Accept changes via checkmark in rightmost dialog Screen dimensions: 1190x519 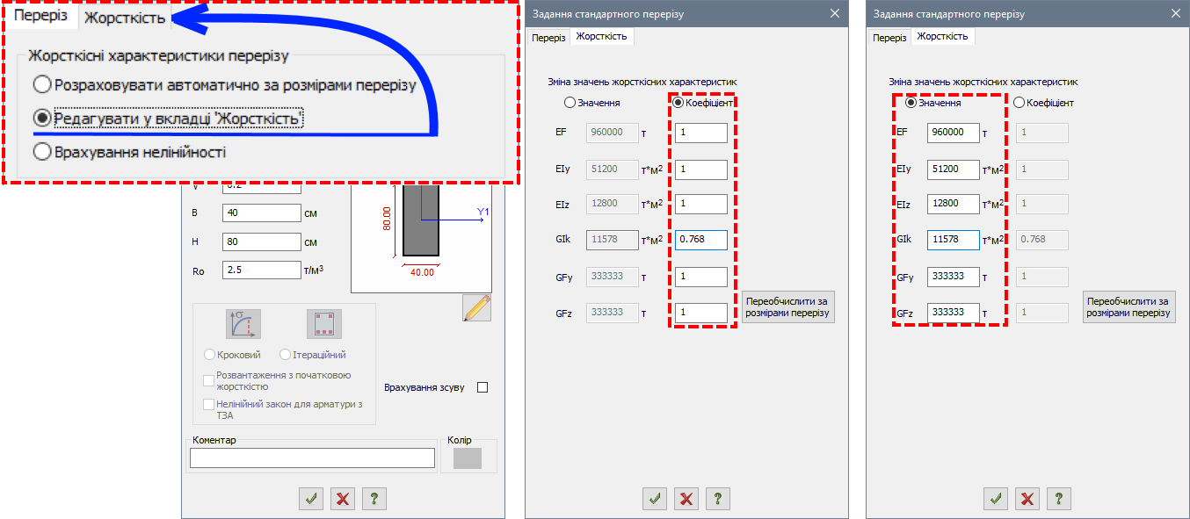coord(996,499)
